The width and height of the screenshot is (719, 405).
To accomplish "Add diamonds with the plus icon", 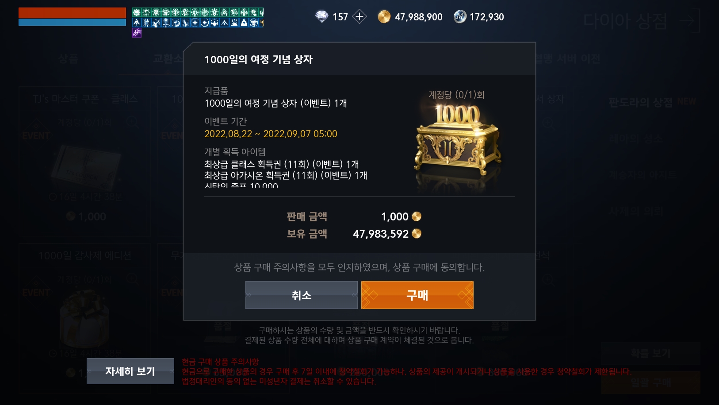I will (x=359, y=17).
